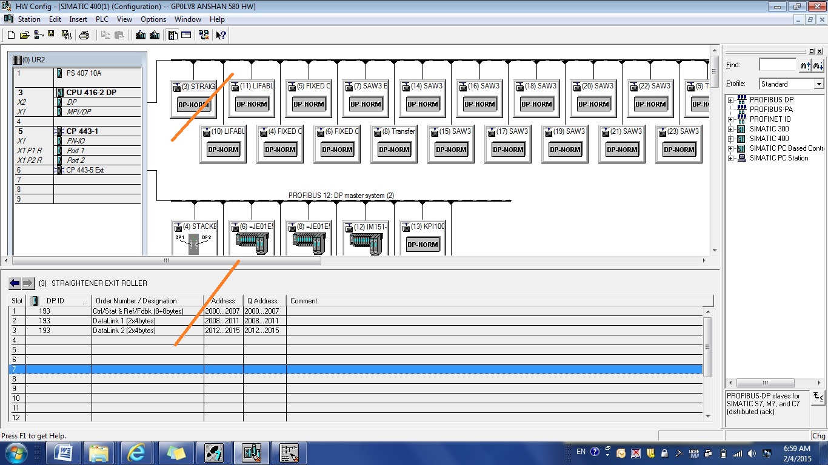Screen dimensions: 828x465
Task: Select the DataLink 2 (2x4bytes) row
Action: pyautogui.click(x=356, y=331)
